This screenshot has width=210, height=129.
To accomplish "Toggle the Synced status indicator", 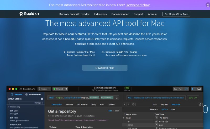I will coord(60,89).
